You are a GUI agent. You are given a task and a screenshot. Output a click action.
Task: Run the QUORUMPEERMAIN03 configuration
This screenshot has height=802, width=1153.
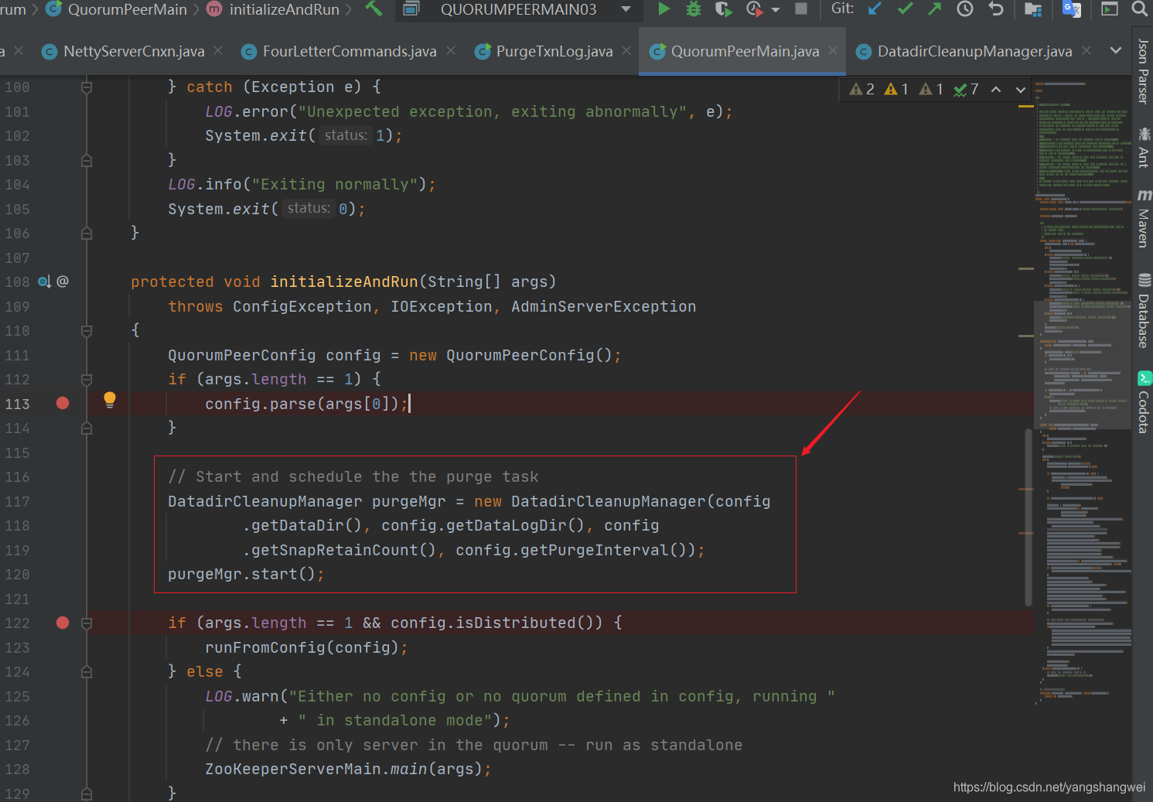point(663,9)
